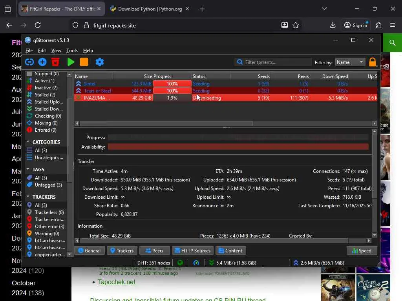Image resolution: width=402 pixels, height=301 pixels.
Task: Open the Firefox list all tabs chevron
Action: (x=324, y=9)
